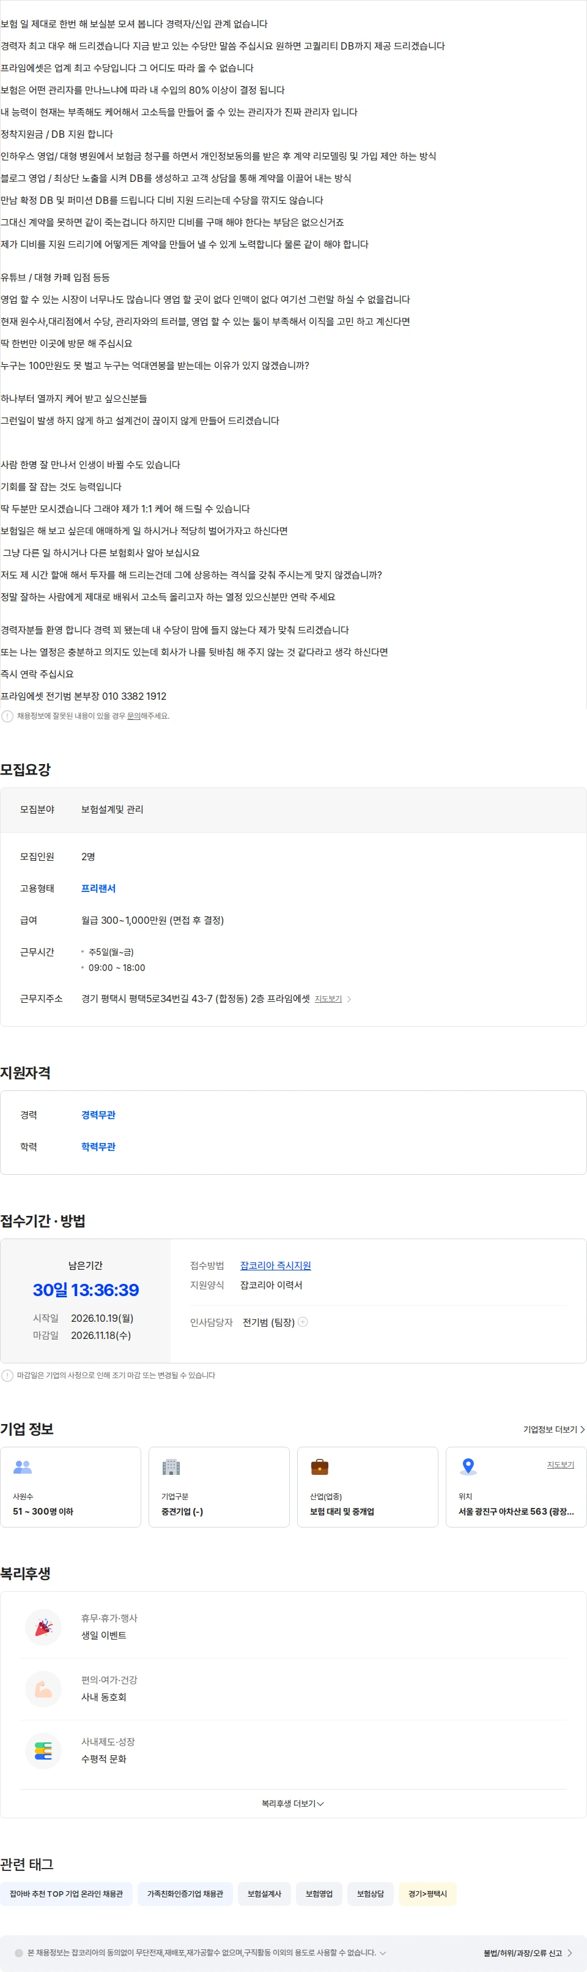Viewport: 587px width, 1972px height.
Task: Select the 경기>평택시 location tag
Action: (428, 1893)
